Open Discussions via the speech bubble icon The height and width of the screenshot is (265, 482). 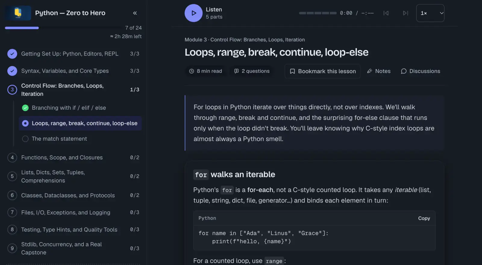pos(404,71)
